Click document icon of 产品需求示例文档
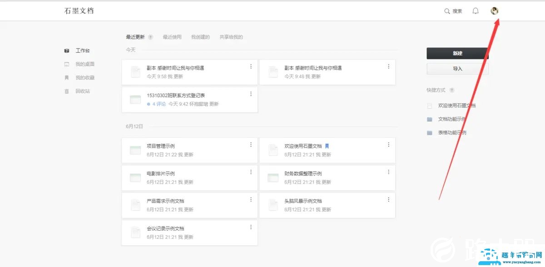Viewport: 545px width, 267px height. [x=135, y=205]
